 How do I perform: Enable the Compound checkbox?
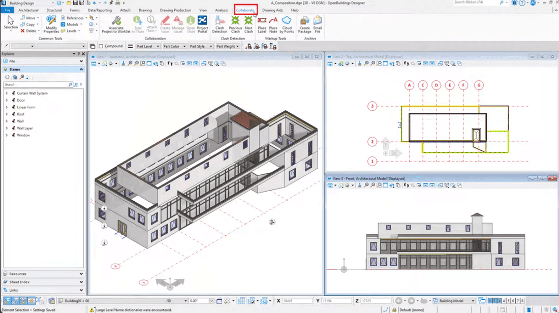click(101, 46)
